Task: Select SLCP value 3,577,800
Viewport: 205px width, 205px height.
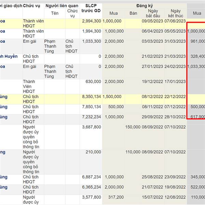Action: pyautogui.click(x=92, y=197)
